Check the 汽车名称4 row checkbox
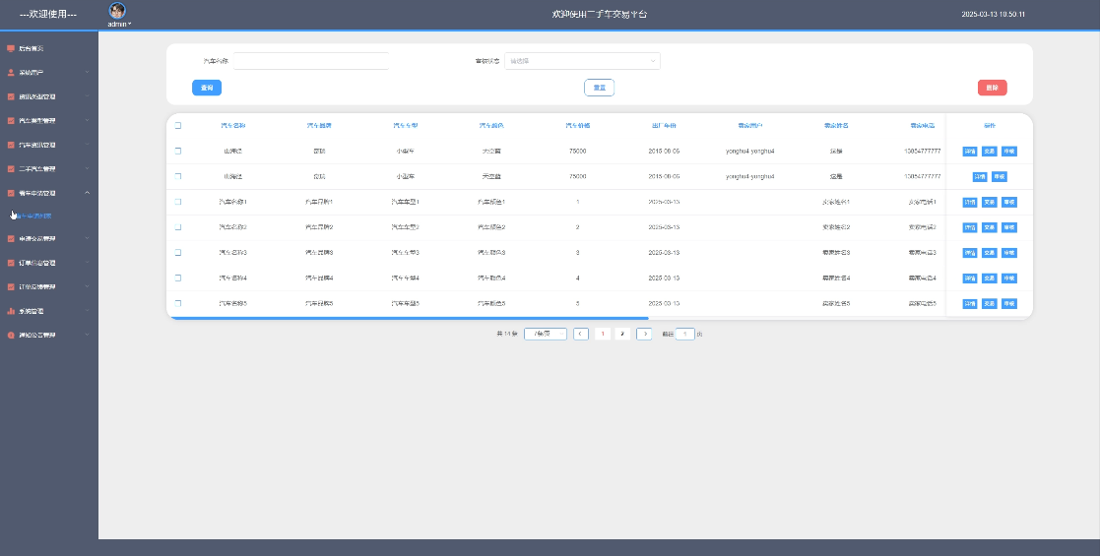The image size is (1100, 556). 178,278
